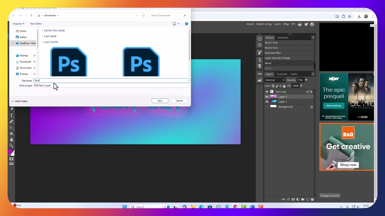Toggle Quick Mask mode icon

(11, 159)
